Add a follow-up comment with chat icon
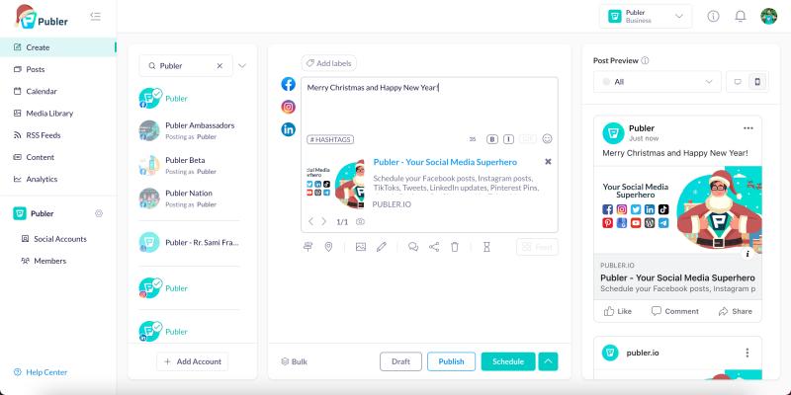Screen dimensions: 791x395 coord(413,247)
